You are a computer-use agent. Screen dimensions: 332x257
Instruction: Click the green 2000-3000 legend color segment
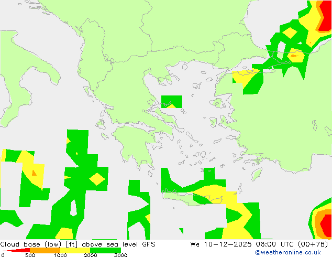[105, 250]
